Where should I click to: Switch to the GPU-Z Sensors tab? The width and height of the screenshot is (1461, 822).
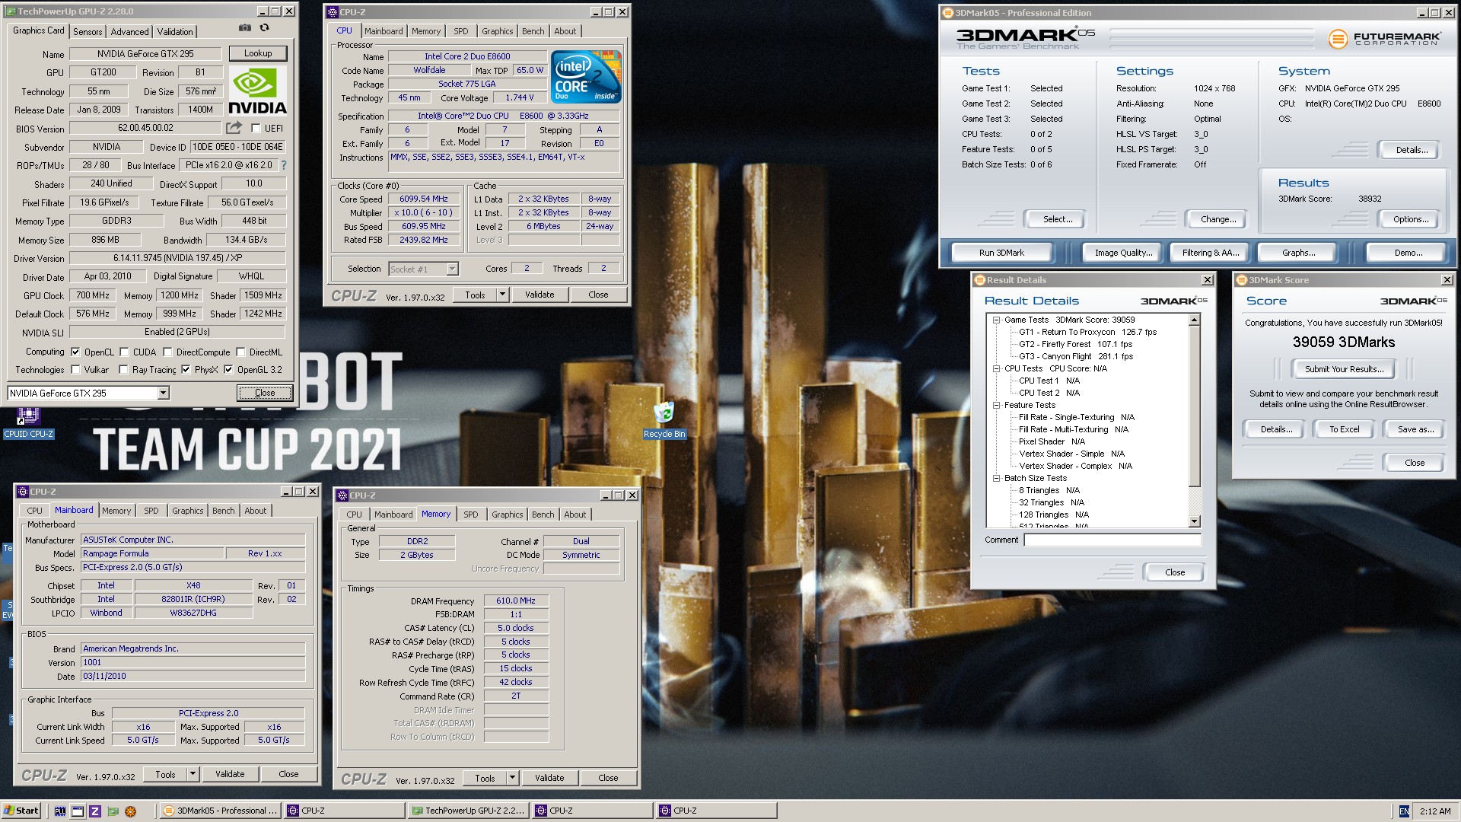pos(88,32)
